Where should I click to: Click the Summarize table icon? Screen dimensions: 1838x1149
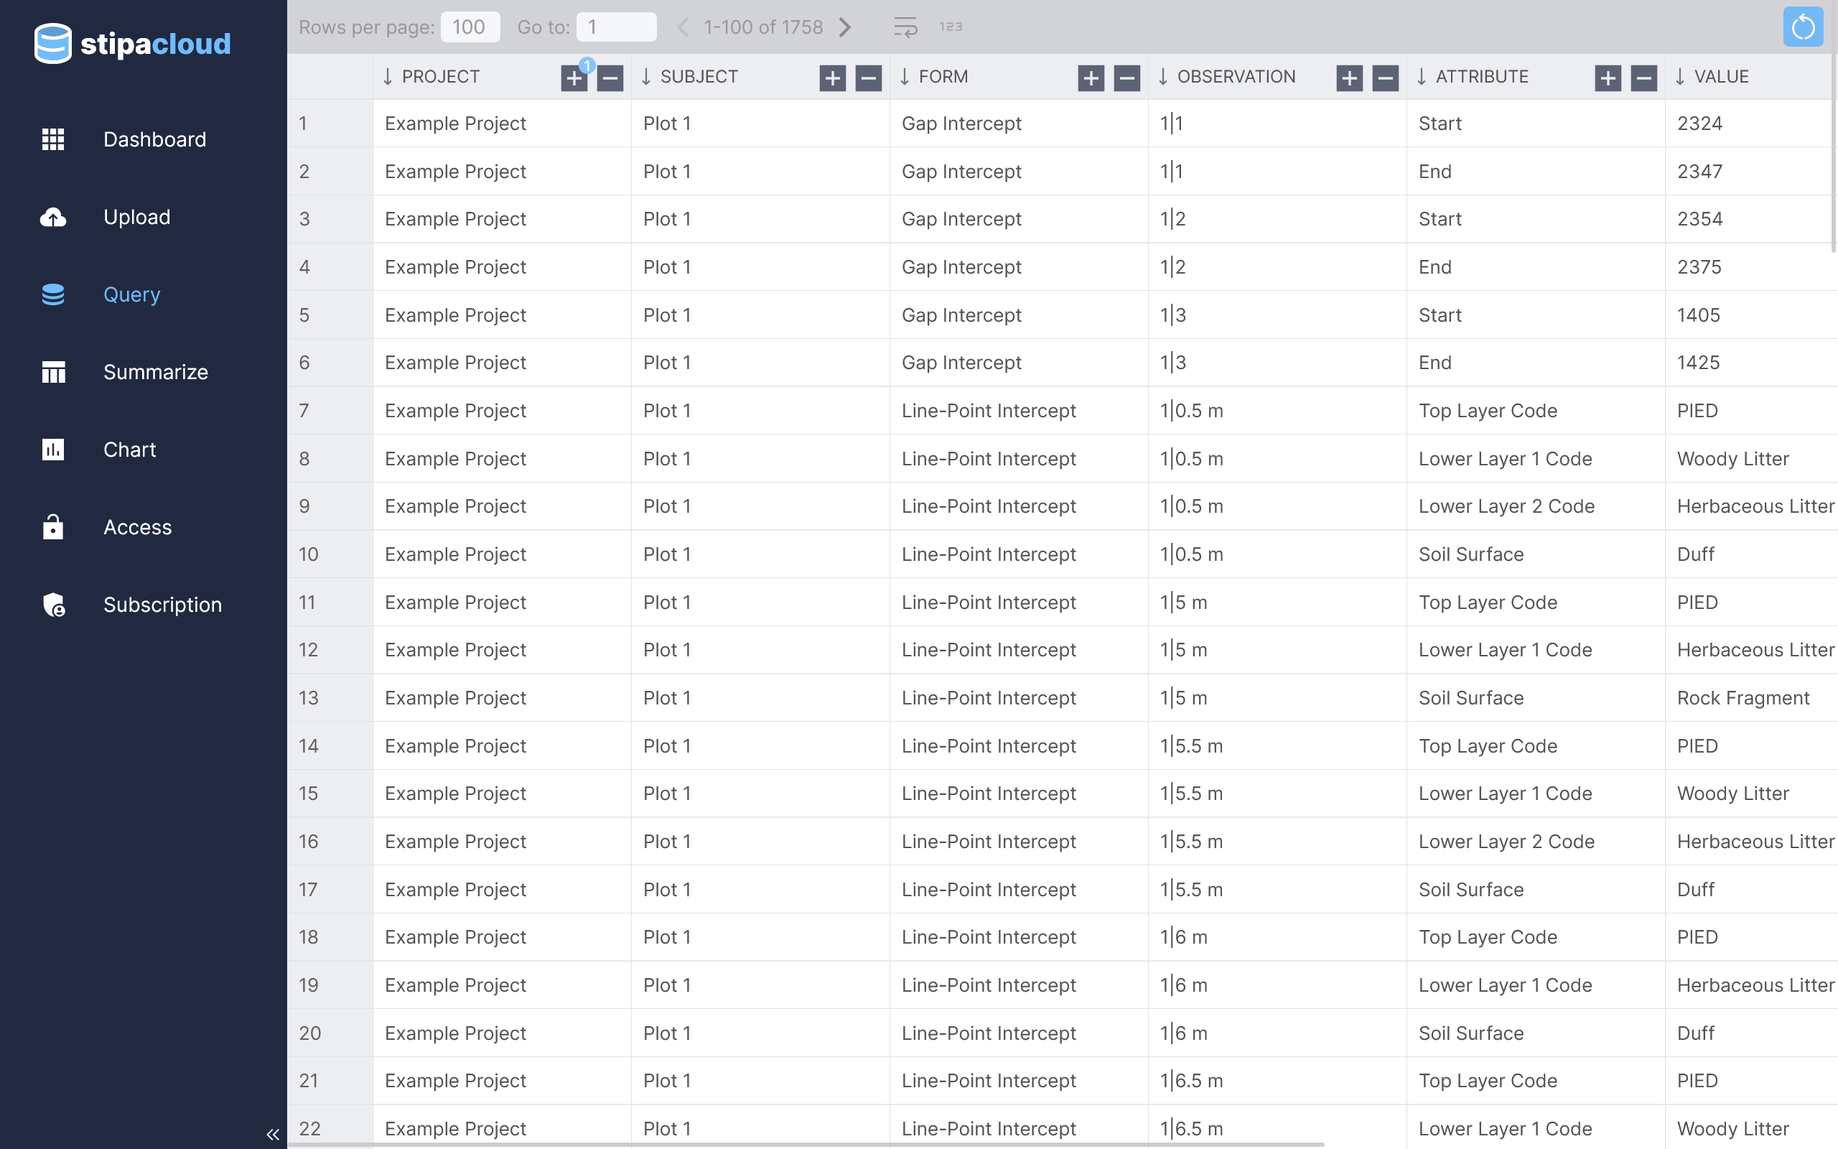[53, 373]
